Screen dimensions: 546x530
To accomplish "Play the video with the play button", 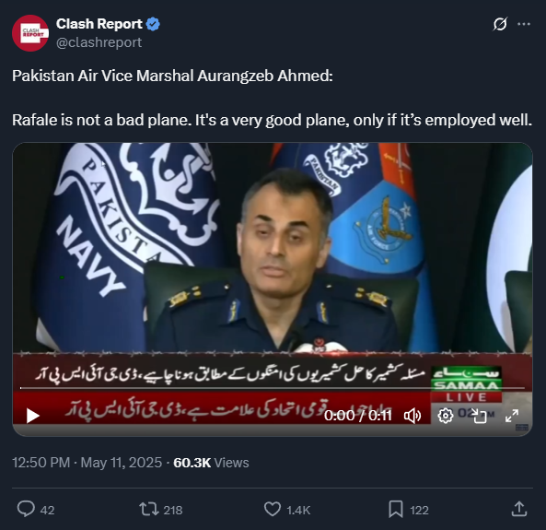I will pyautogui.click(x=33, y=416).
